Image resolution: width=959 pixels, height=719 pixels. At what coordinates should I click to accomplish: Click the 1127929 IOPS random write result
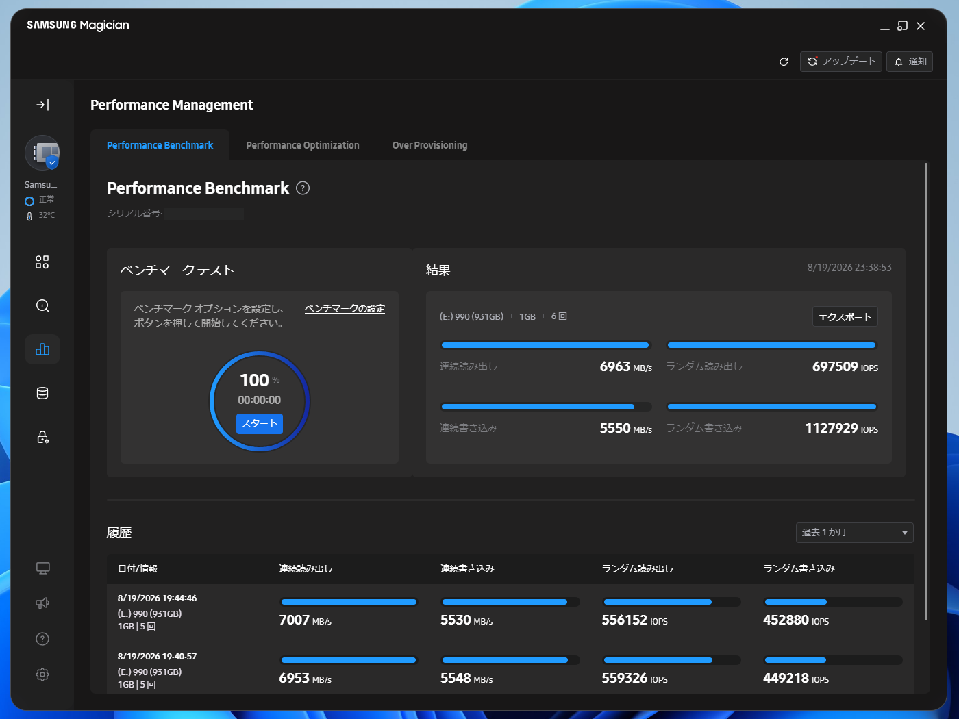pyautogui.click(x=841, y=429)
